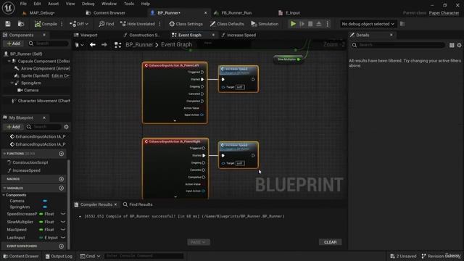The width and height of the screenshot is (464, 261).
Task: Open the File menu
Action: coord(23,4)
